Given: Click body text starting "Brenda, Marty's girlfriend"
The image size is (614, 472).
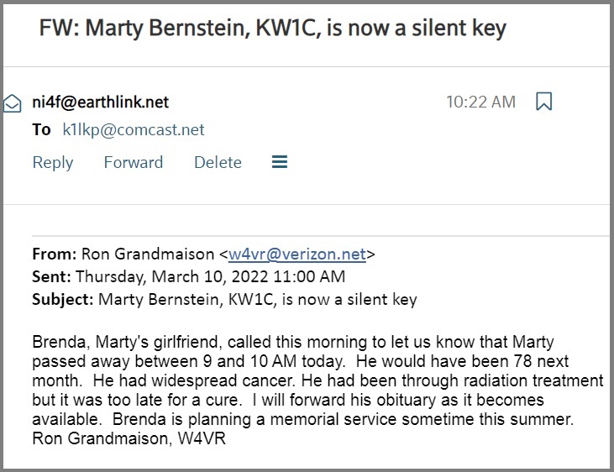Looking at the screenshot, I should click(x=318, y=391).
